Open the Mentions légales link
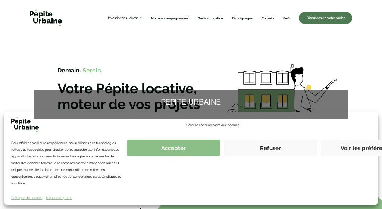 pos(59,198)
